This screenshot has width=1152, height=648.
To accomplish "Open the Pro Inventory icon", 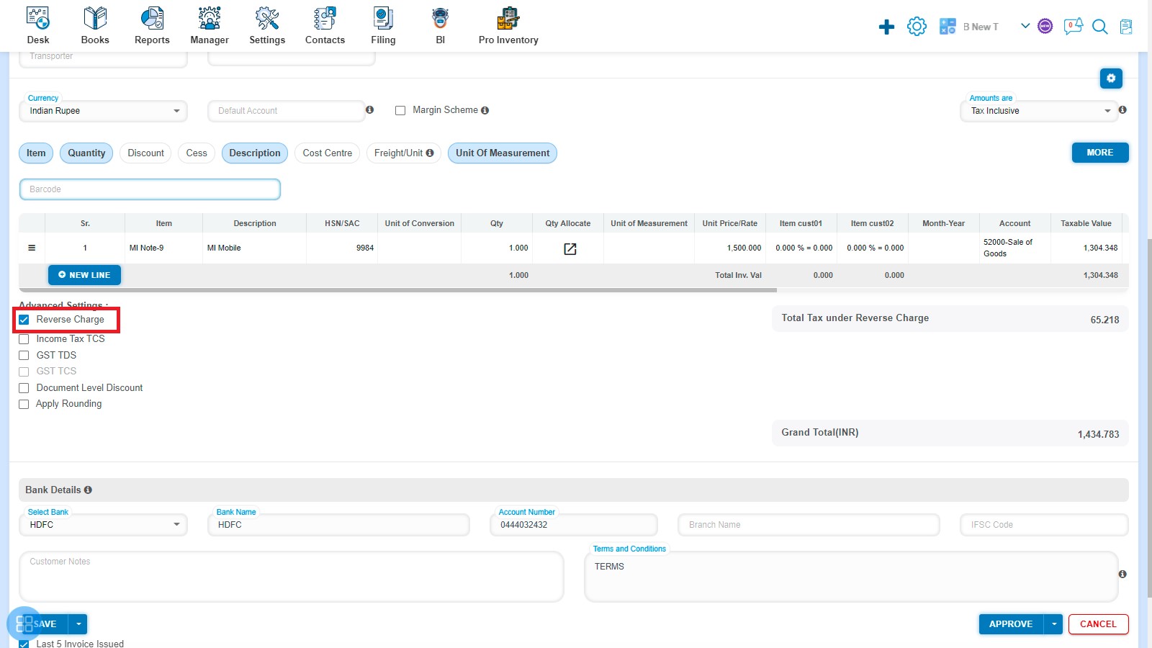I will 508,18.
